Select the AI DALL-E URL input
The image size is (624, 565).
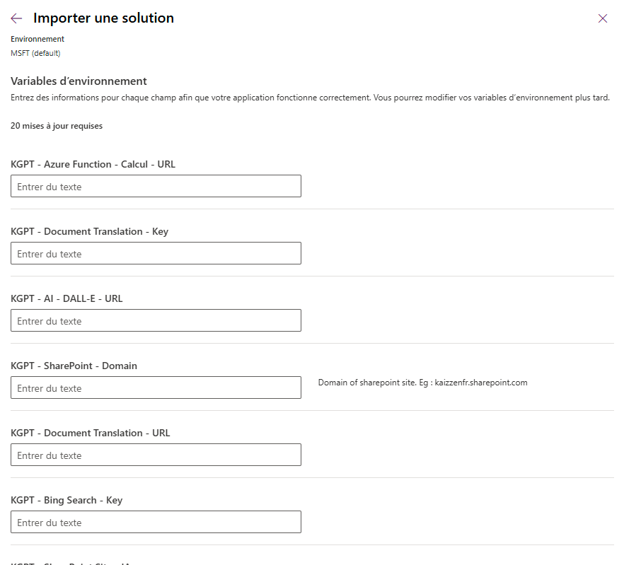pyautogui.click(x=156, y=320)
